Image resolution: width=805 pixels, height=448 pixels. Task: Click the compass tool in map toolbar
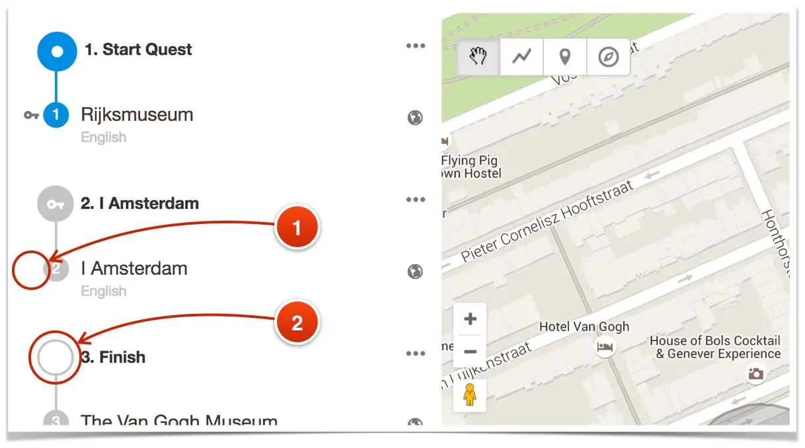608,57
